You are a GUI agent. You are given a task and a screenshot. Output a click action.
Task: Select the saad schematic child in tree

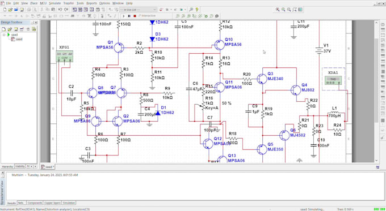coord(17,39)
